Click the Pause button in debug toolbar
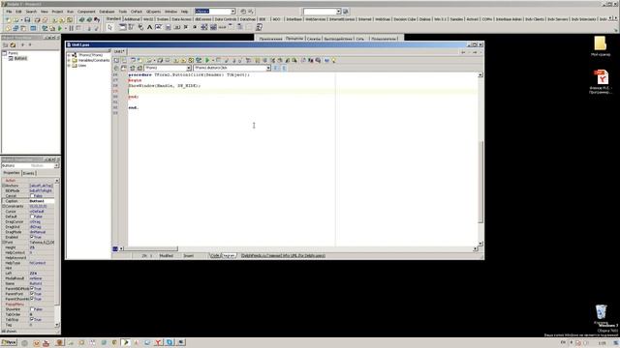Screen dimensions: 620x348 [72, 28]
